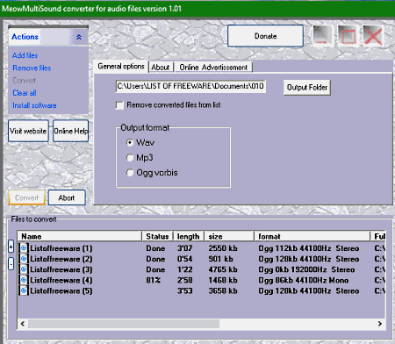Select Ogg vorbis output format
The height and width of the screenshot is (344, 395).
coord(130,173)
